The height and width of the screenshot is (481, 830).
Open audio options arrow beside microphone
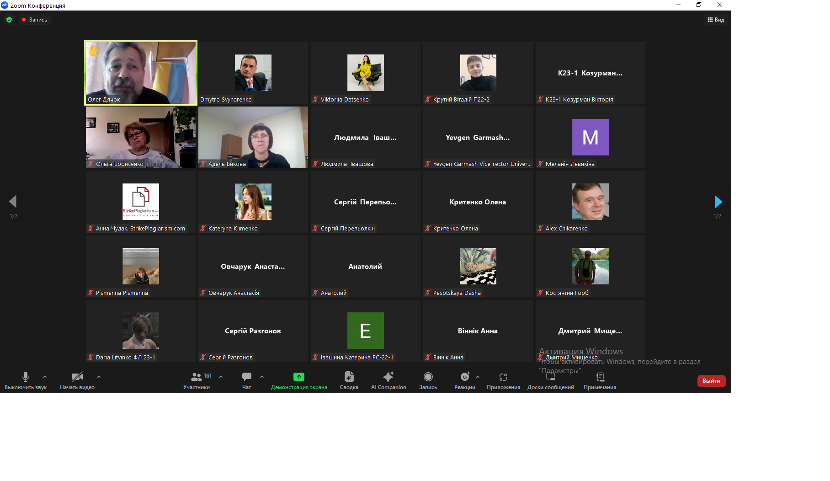[x=45, y=377]
